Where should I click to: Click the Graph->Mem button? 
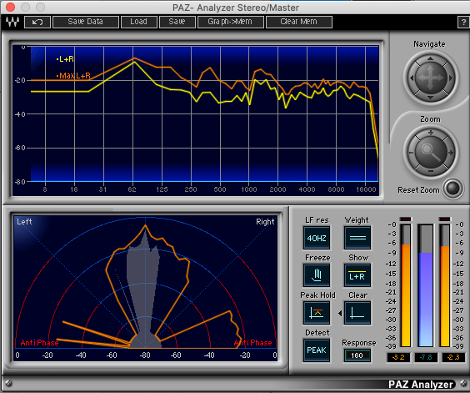point(231,22)
